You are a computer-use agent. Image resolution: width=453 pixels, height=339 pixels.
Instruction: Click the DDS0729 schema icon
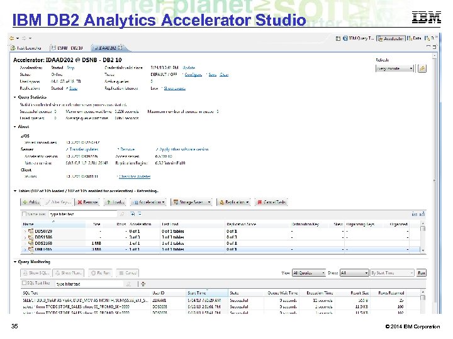pos(31,231)
